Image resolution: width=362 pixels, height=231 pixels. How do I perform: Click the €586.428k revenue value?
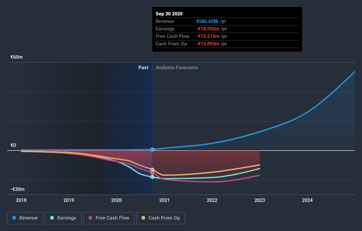tap(207, 21)
